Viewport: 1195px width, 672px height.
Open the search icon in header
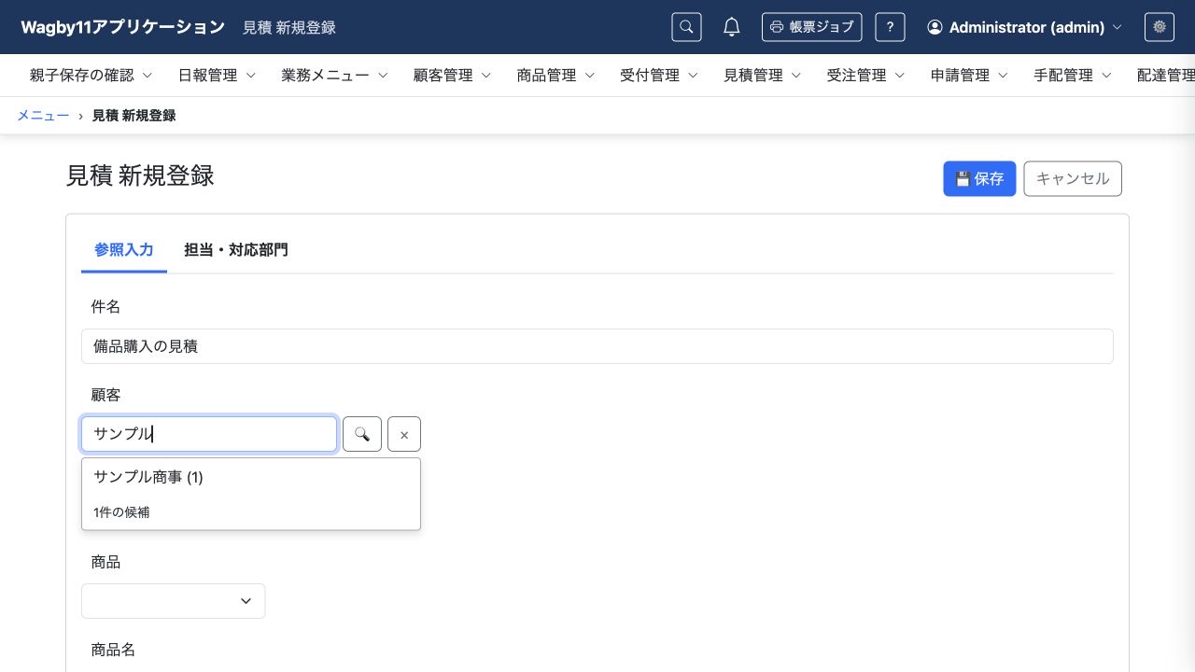point(686,27)
